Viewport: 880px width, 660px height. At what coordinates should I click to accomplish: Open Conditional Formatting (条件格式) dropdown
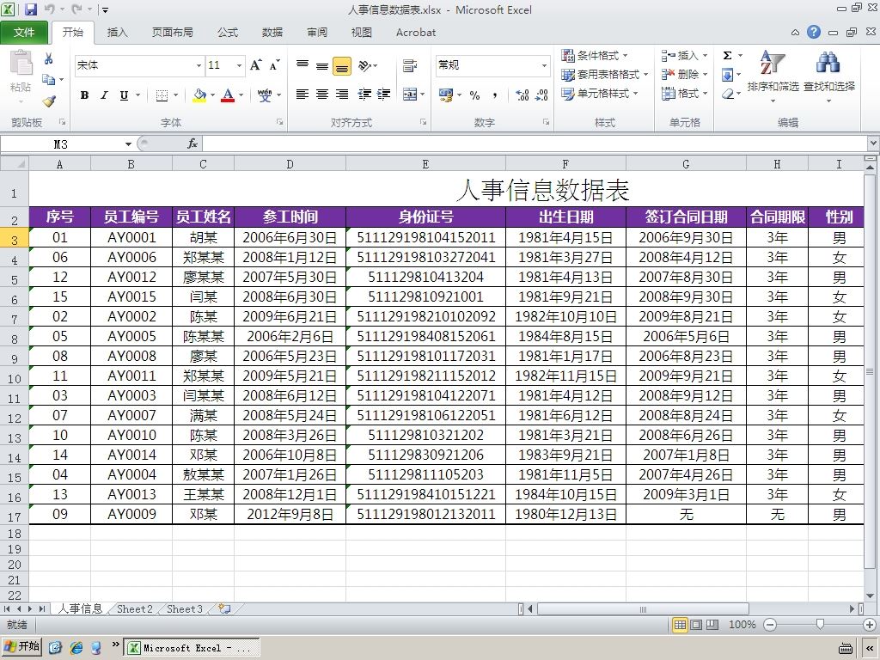pyautogui.click(x=595, y=55)
